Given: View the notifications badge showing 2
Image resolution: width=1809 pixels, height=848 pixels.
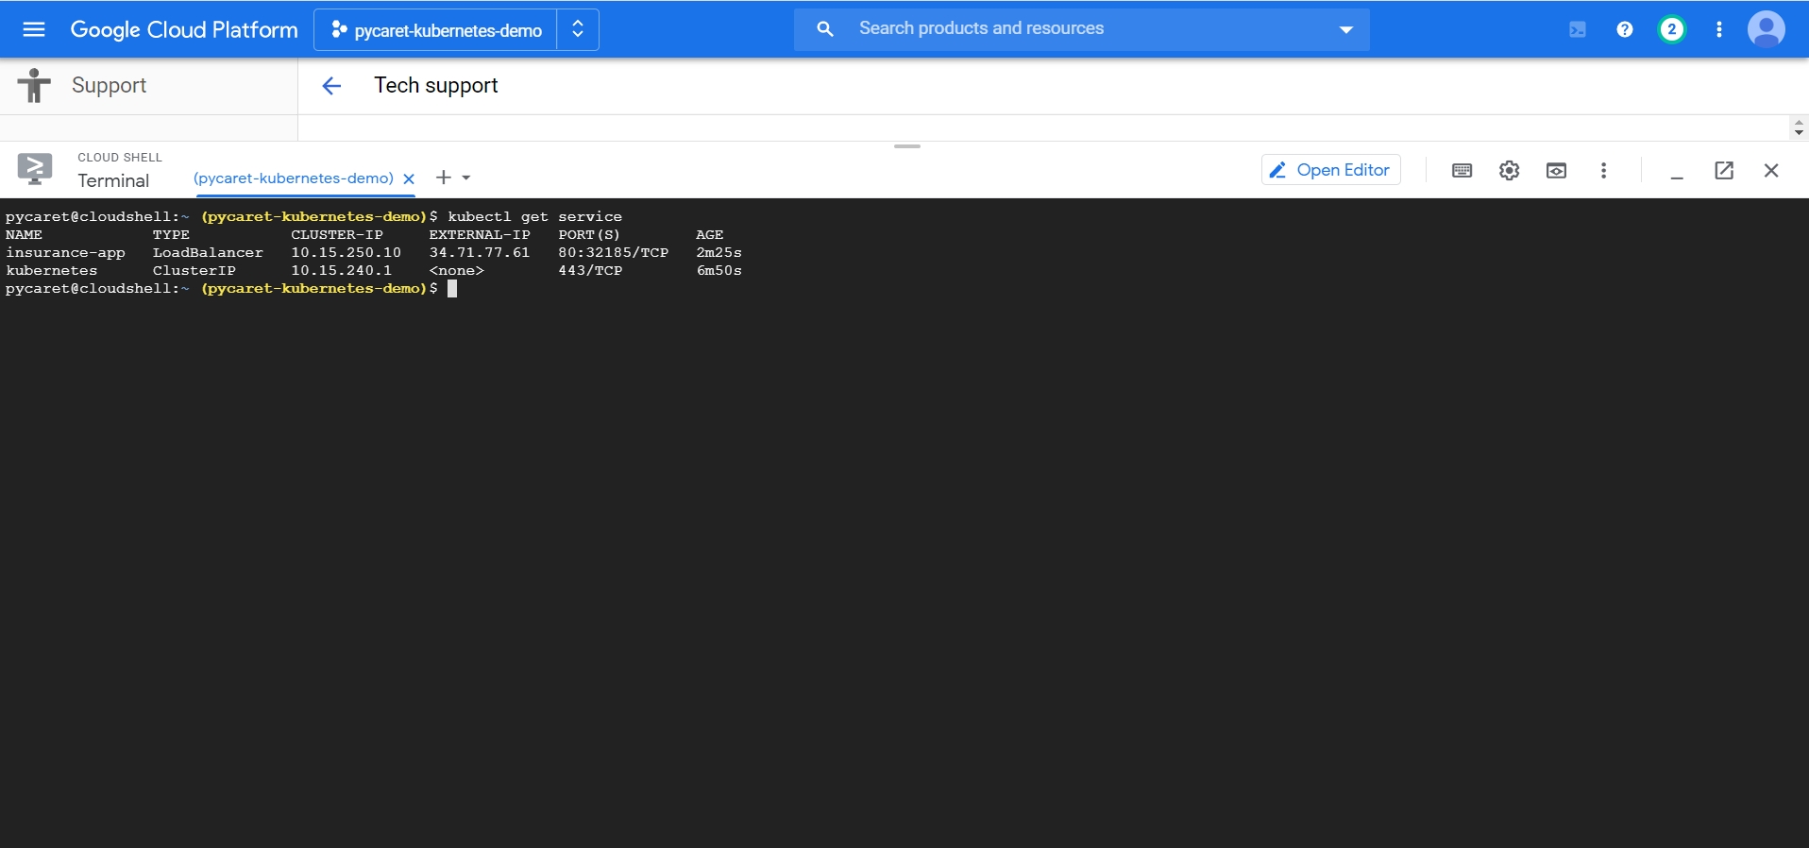Looking at the screenshot, I should click(x=1672, y=29).
